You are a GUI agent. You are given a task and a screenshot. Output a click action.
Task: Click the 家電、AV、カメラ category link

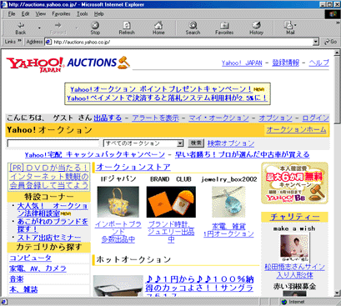point(38,268)
